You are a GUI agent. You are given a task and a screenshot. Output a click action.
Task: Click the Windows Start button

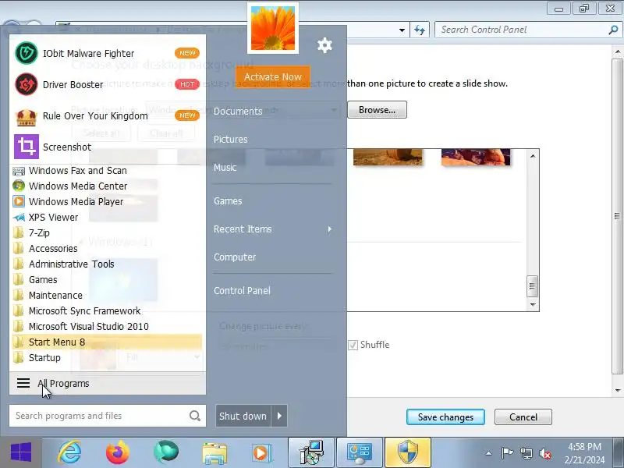21,452
